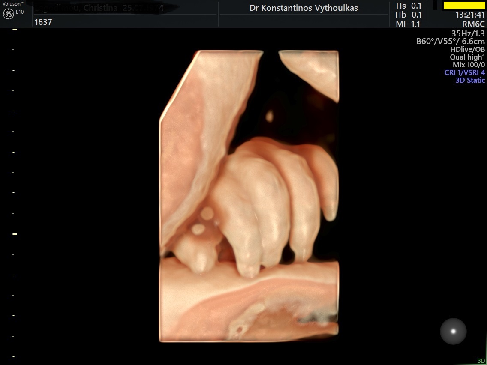This screenshot has width=487, height=365.
Task: Click the green 3D corner indicator
Action: click(x=481, y=361)
